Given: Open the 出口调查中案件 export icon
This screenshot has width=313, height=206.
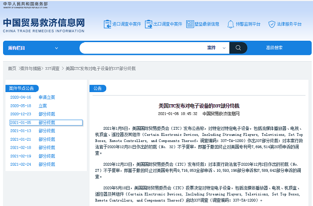Looking at the screenshot, I should pyautogui.click(x=148, y=24).
